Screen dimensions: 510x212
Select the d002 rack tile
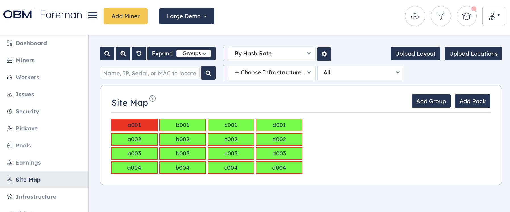(x=279, y=139)
